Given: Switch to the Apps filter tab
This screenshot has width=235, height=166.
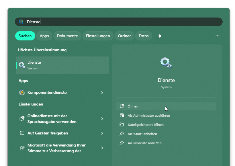Looking at the screenshot, I should [x=44, y=36].
